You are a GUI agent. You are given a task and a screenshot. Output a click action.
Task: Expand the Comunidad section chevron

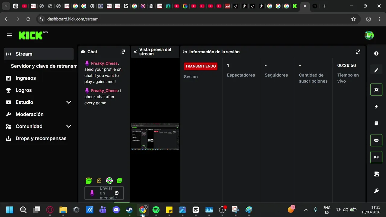(x=69, y=126)
